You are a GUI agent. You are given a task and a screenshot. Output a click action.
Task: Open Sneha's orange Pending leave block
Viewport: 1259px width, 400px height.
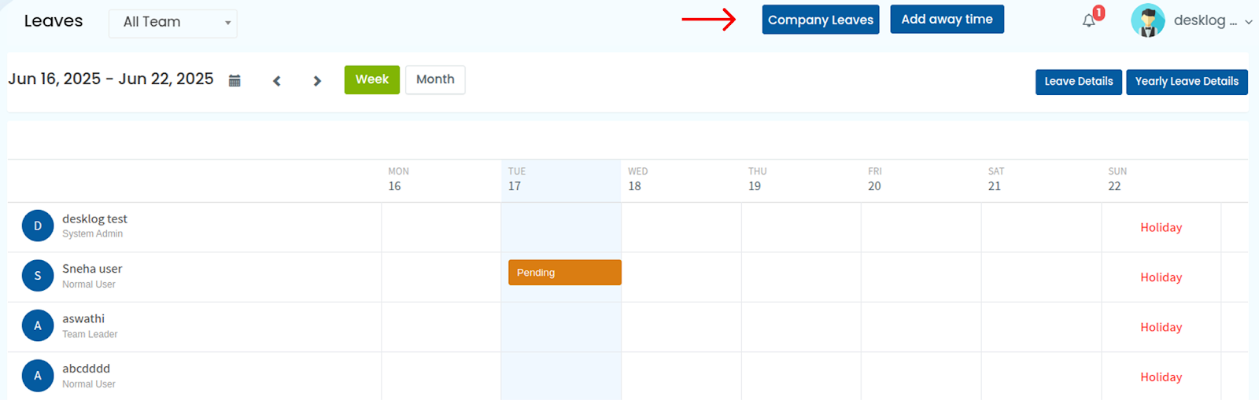(x=565, y=273)
